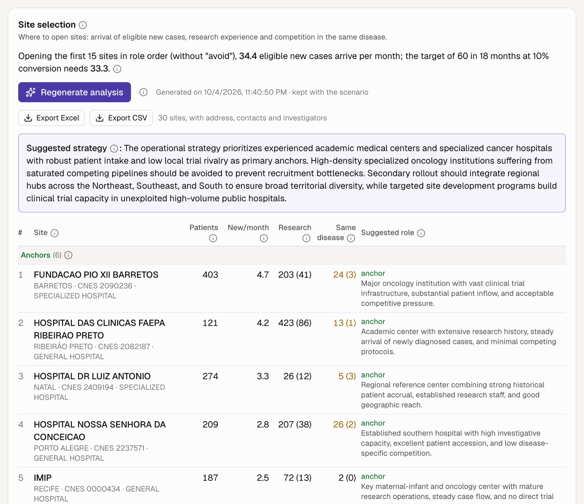
Task: Regenerate the analysis
Action: 74,92
